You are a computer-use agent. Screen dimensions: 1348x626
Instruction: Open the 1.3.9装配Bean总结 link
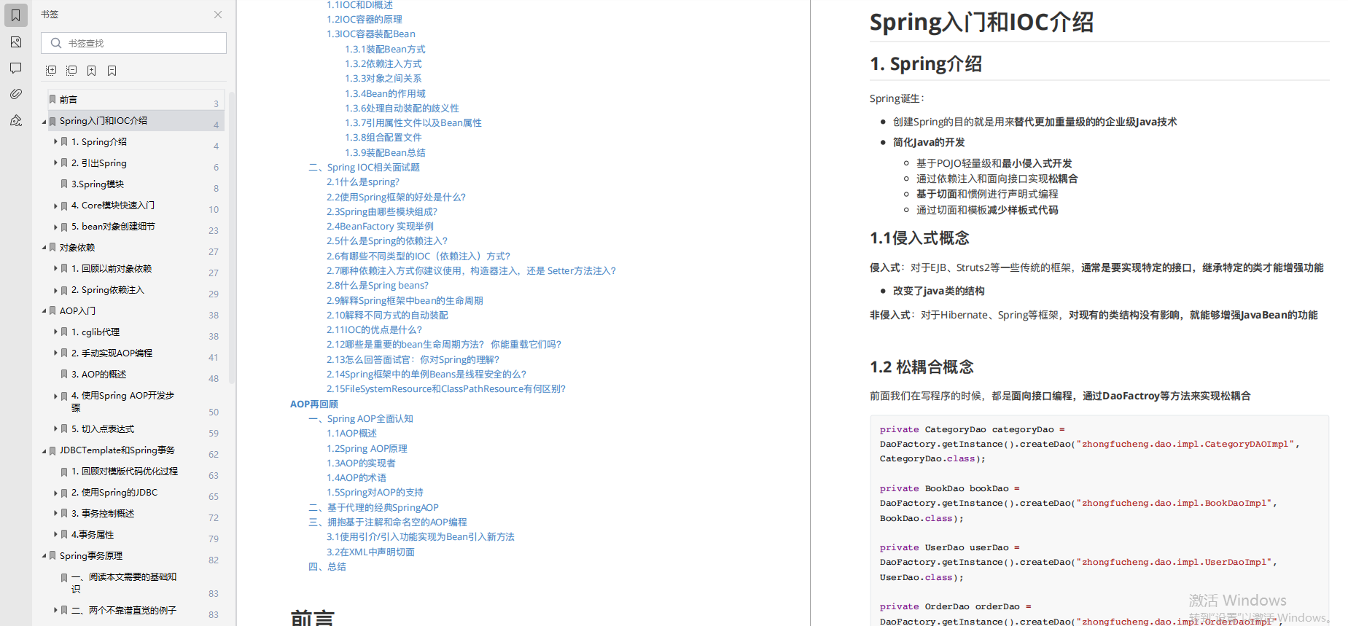(385, 153)
